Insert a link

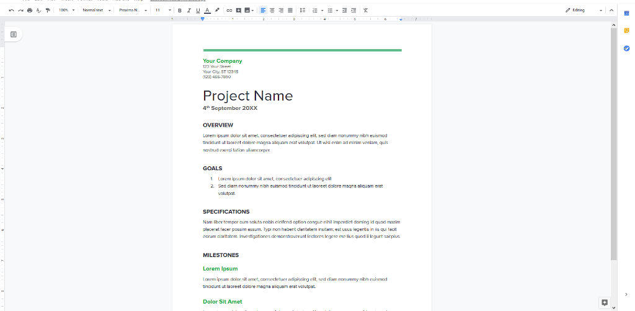pos(229,10)
